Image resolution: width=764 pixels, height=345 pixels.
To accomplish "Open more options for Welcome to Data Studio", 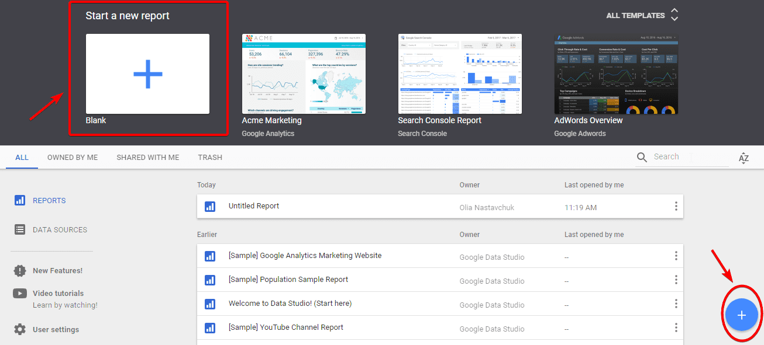I will click(x=676, y=304).
